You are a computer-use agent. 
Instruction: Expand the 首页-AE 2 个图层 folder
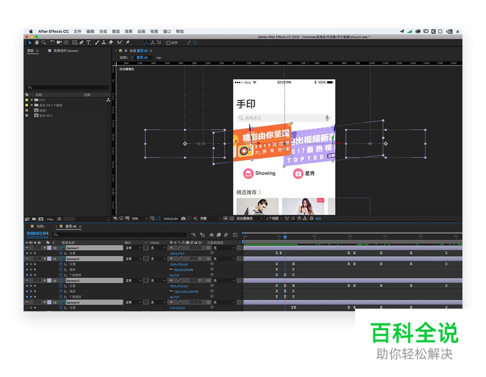32,105
